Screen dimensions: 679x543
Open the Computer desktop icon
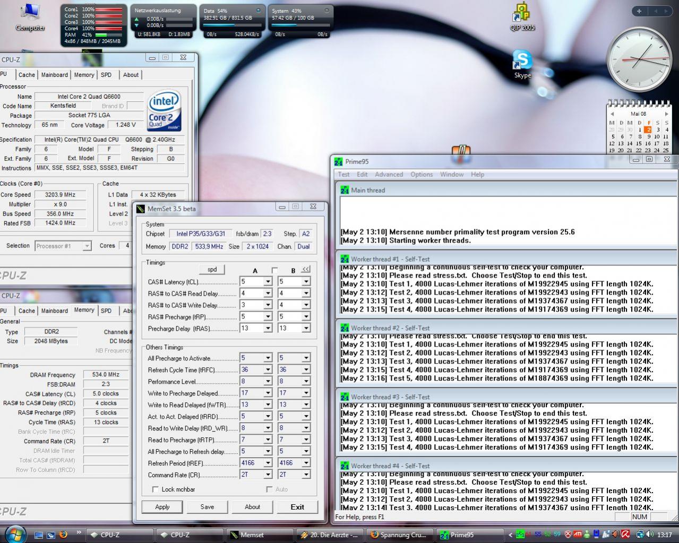[30, 17]
